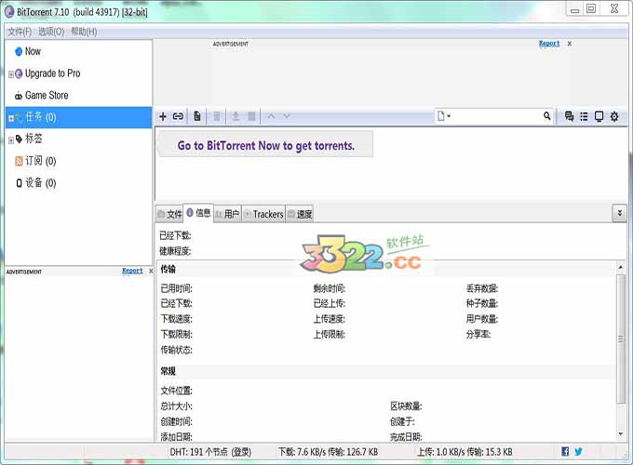The height and width of the screenshot is (465, 633).
Task: Click the 上传: 1.0 KB/s status entry
Action: pyautogui.click(x=465, y=452)
